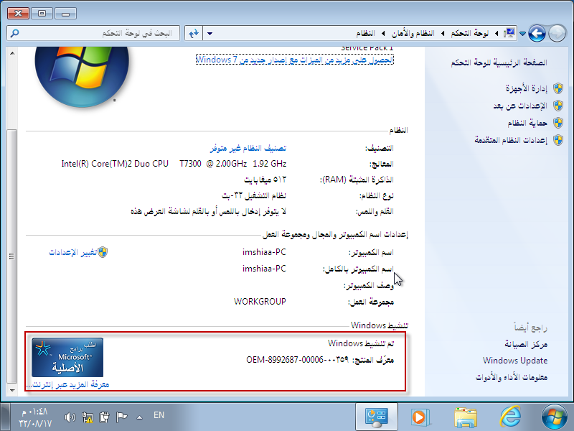Viewport: 574px width, 431px height.
Task: Go back using the blue Back arrow button
Action: pos(537,34)
